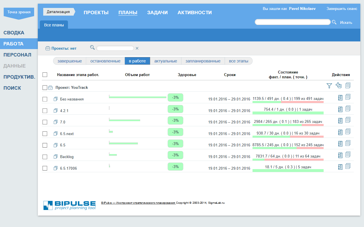Screen dimensions: 364x227
Task: Check the Без названия row checkbox
Action: click(x=45, y=99)
